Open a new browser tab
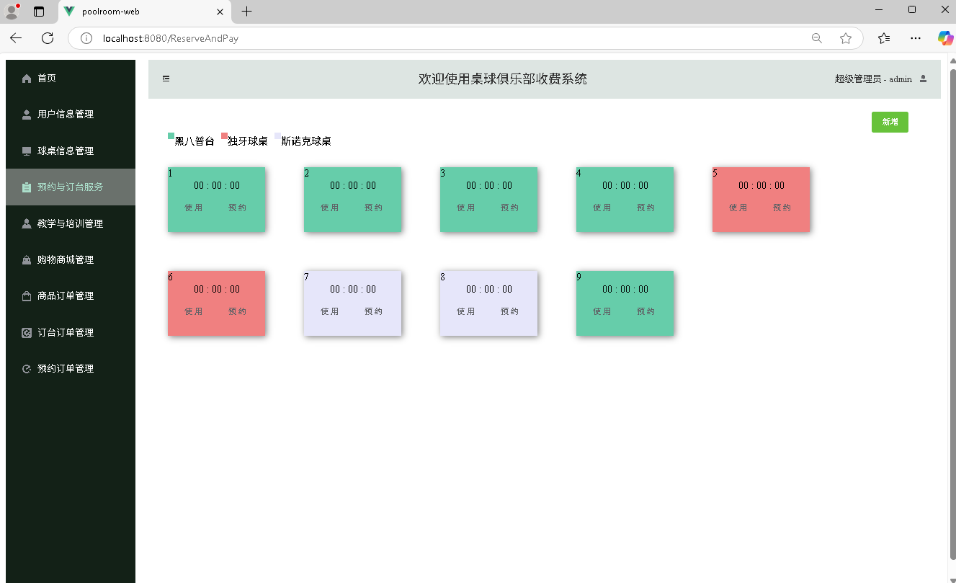This screenshot has height=583, width=956. click(246, 11)
